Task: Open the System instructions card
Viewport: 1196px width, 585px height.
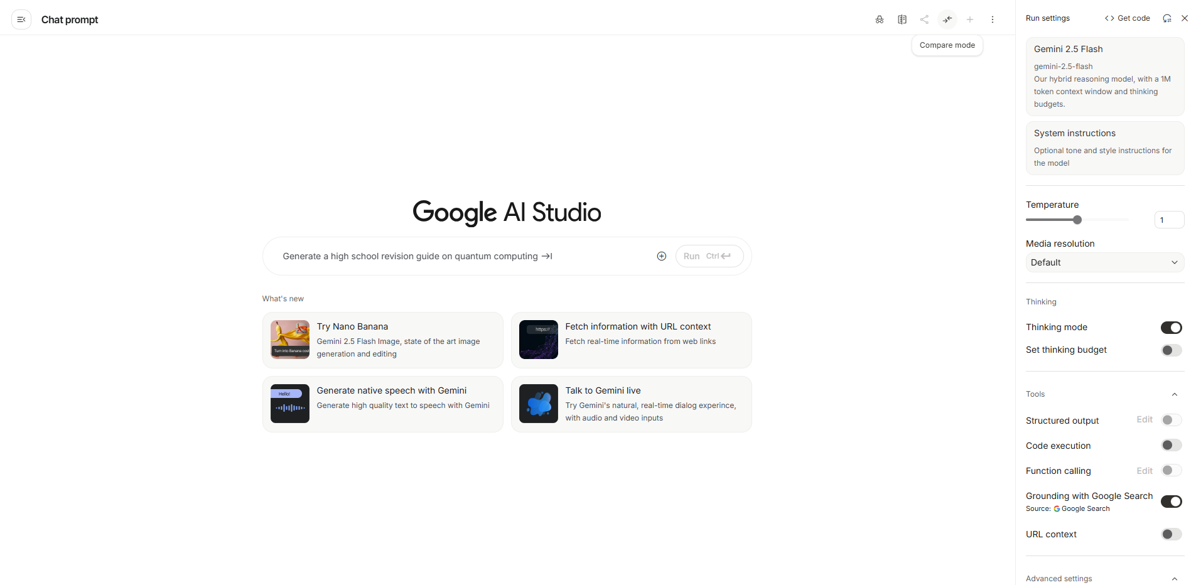Action: coord(1104,148)
